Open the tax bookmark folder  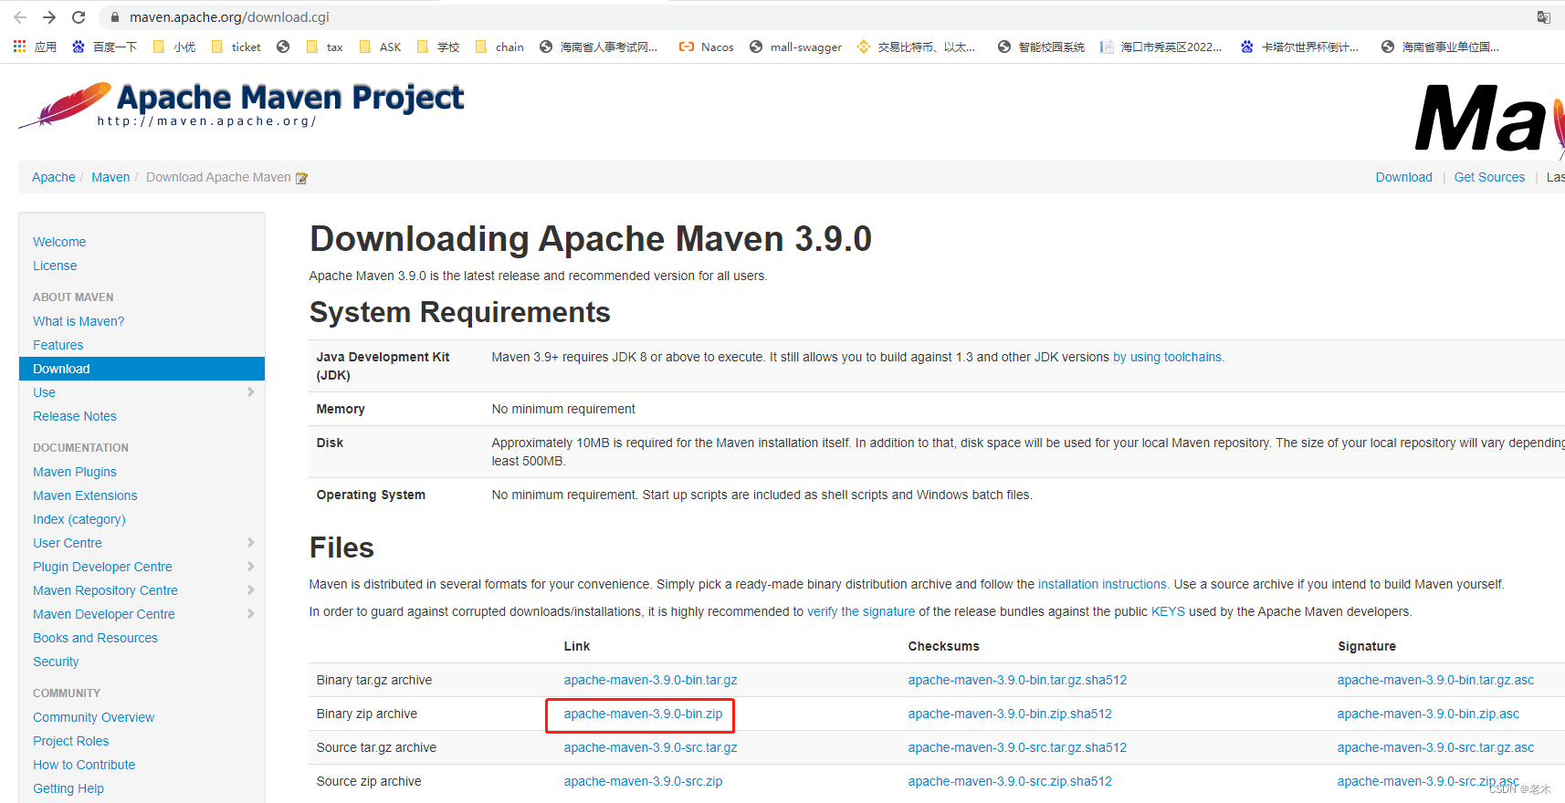324,47
